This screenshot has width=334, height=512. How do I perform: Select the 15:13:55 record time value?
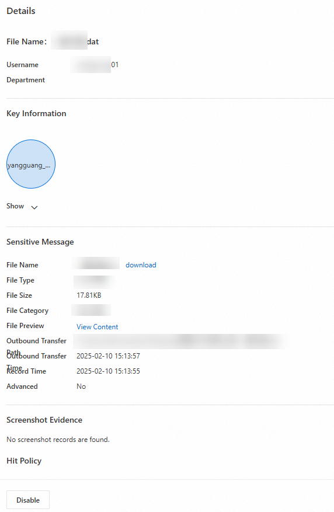pyautogui.click(x=108, y=371)
